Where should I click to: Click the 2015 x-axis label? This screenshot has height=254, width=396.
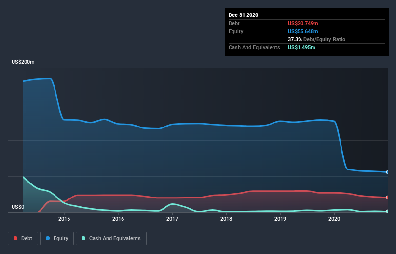pos(64,219)
